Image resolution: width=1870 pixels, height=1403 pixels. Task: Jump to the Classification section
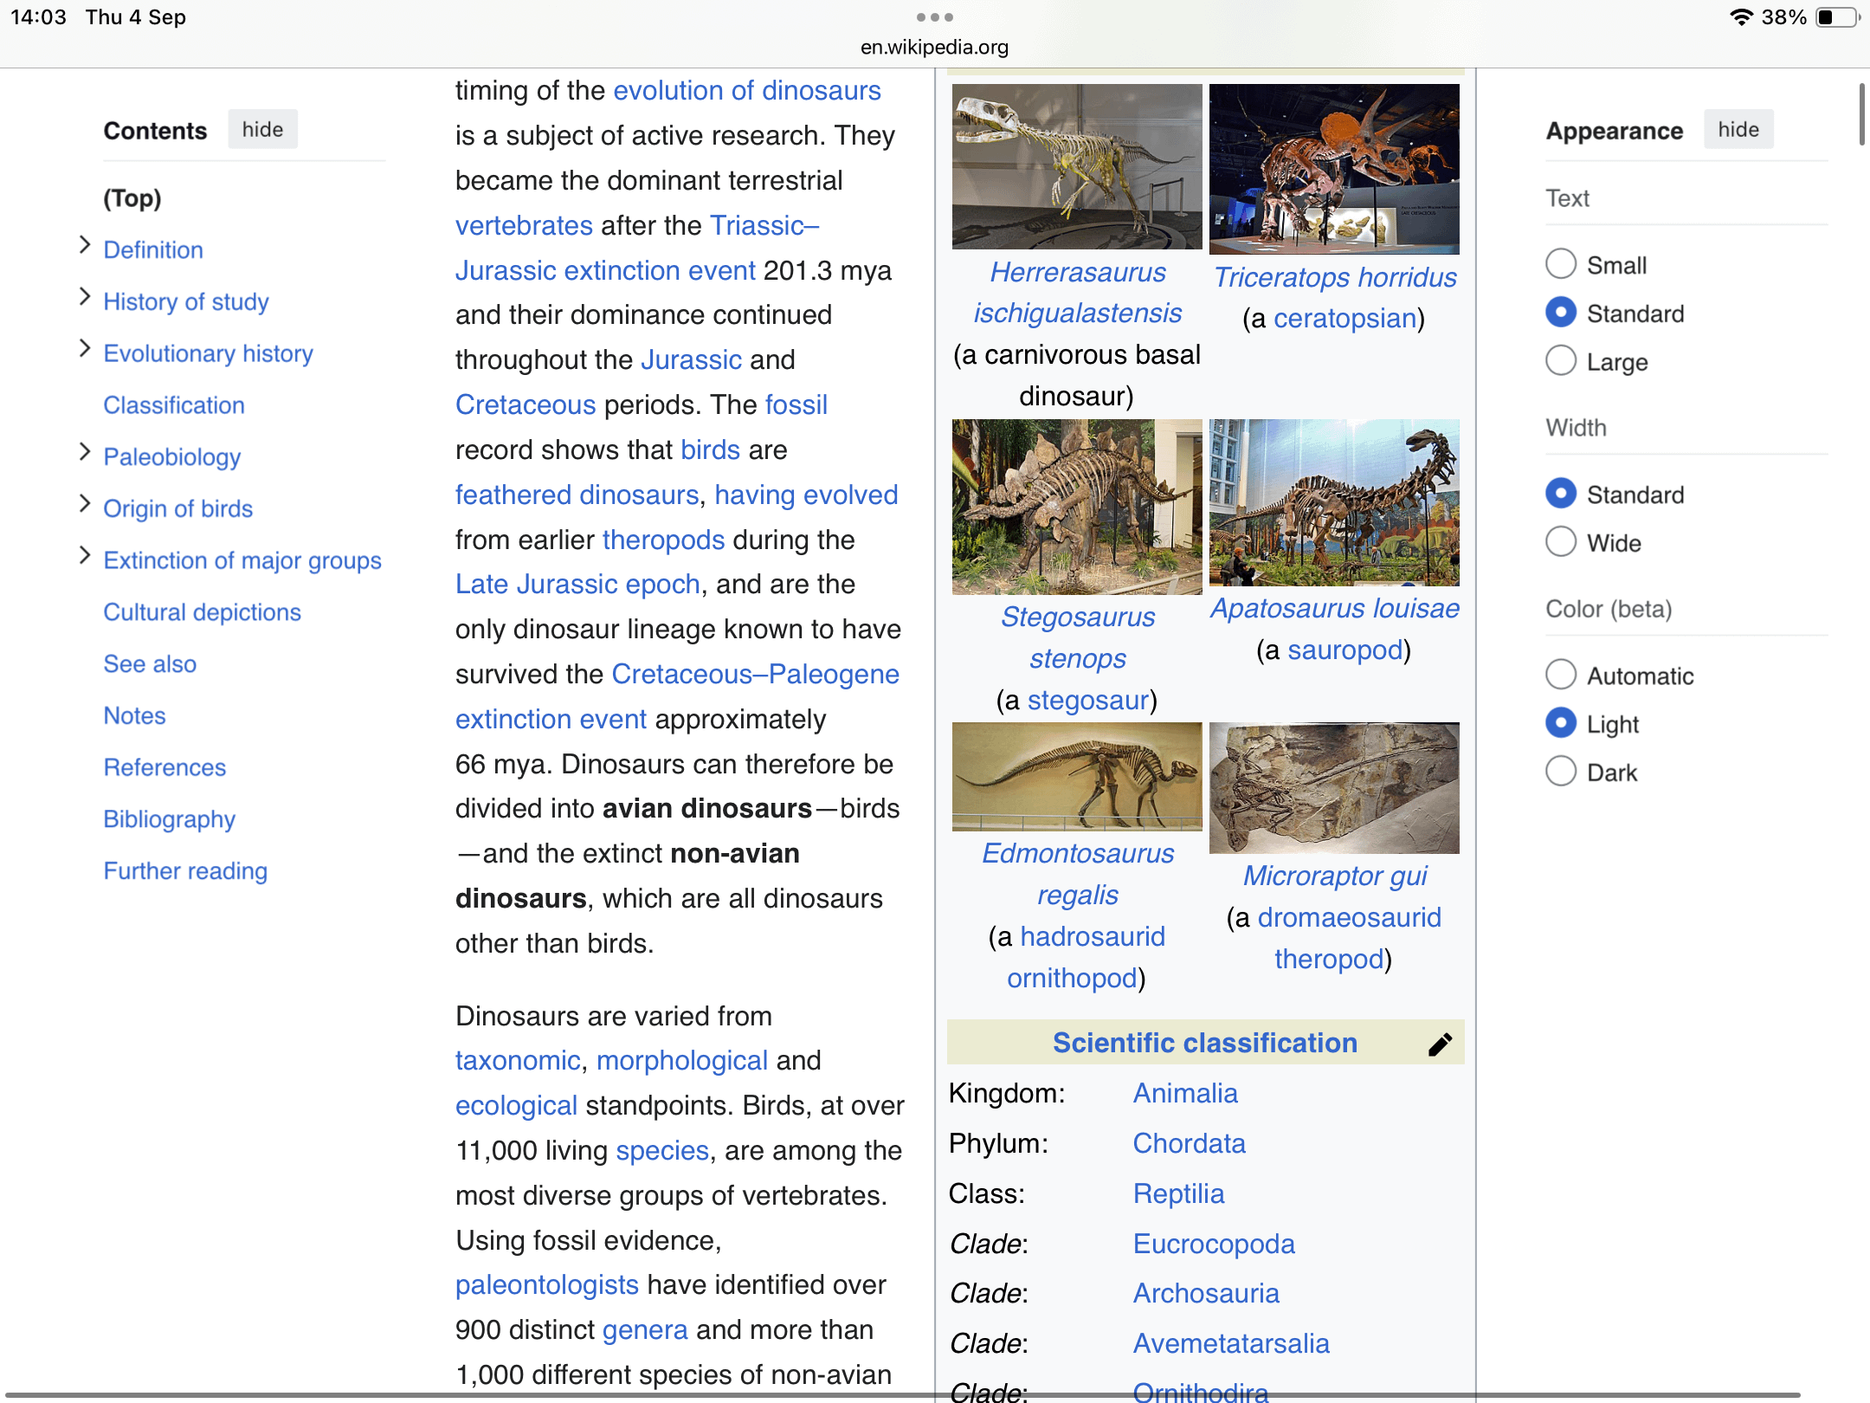[174, 405]
